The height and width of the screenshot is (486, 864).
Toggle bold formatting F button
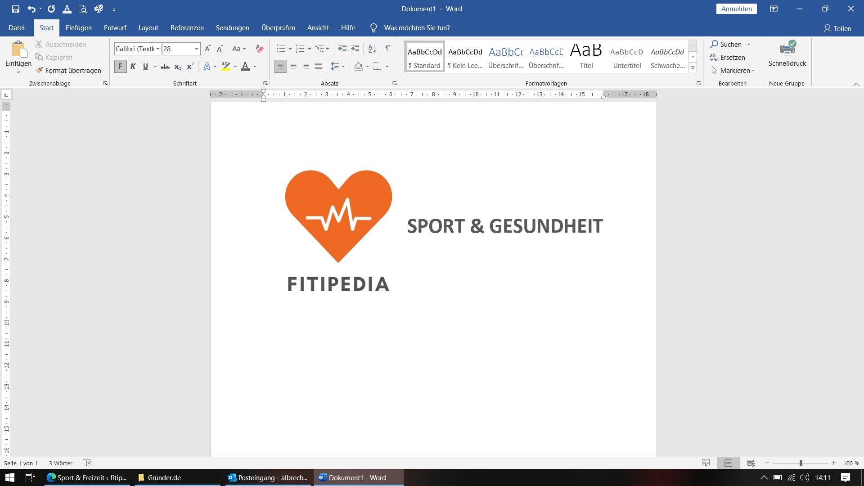(x=120, y=67)
